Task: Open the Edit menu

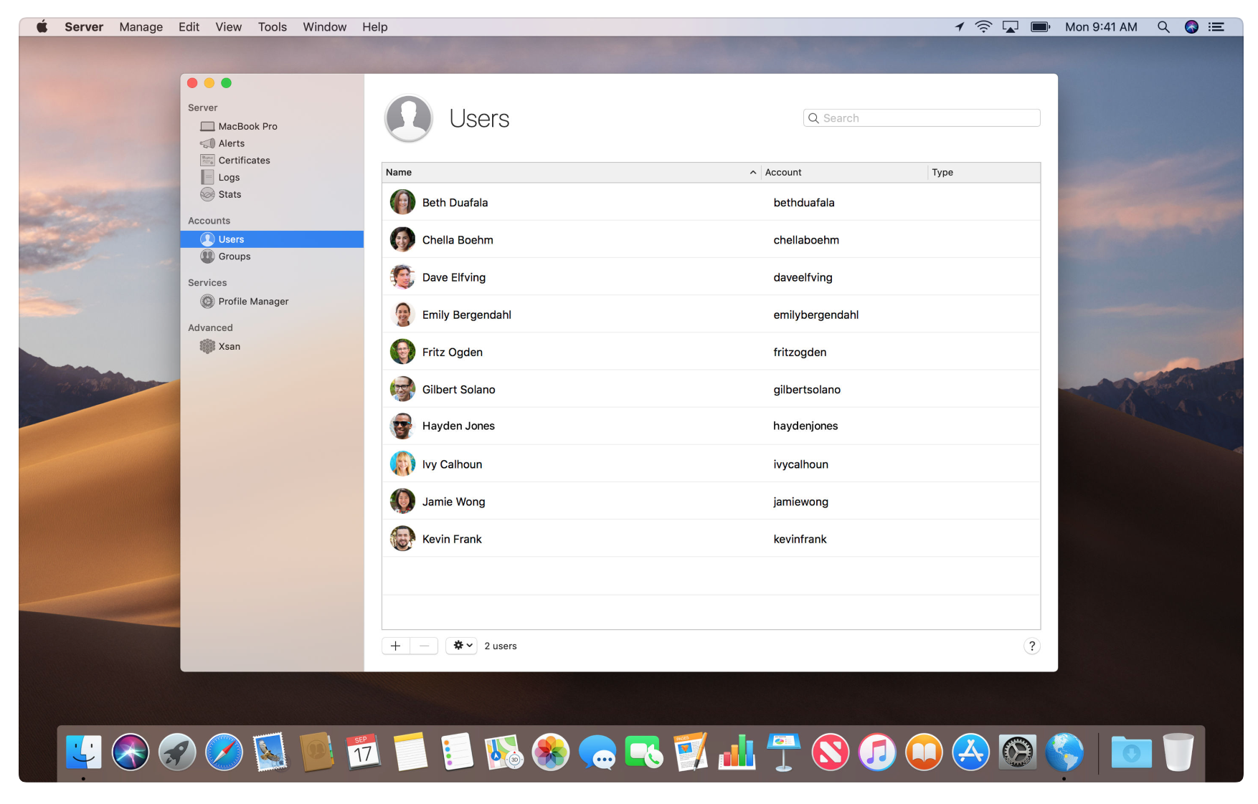Action: click(x=189, y=27)
